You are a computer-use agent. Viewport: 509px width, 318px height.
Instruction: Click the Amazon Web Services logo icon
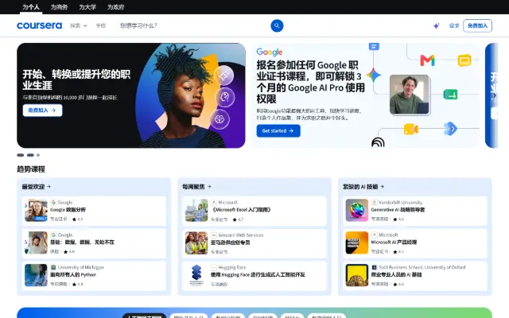(x=214, y=235)
